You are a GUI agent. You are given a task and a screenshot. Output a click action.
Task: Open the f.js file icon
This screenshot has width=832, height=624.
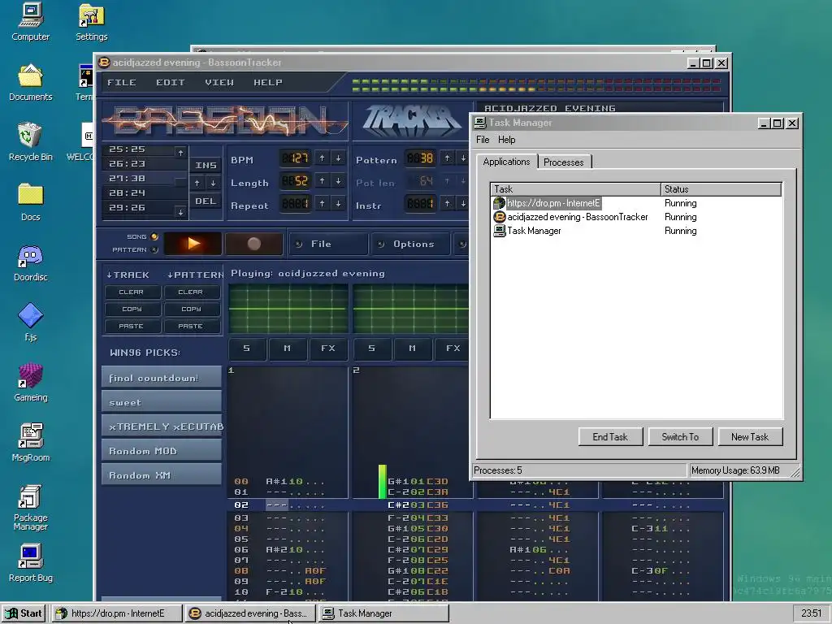[x=30, y=322]
